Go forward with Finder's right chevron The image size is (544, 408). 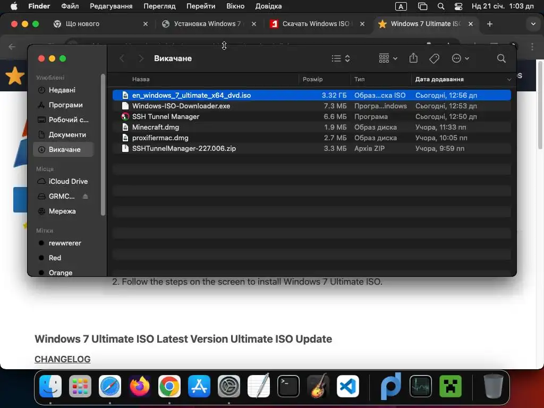click(140, 58)
